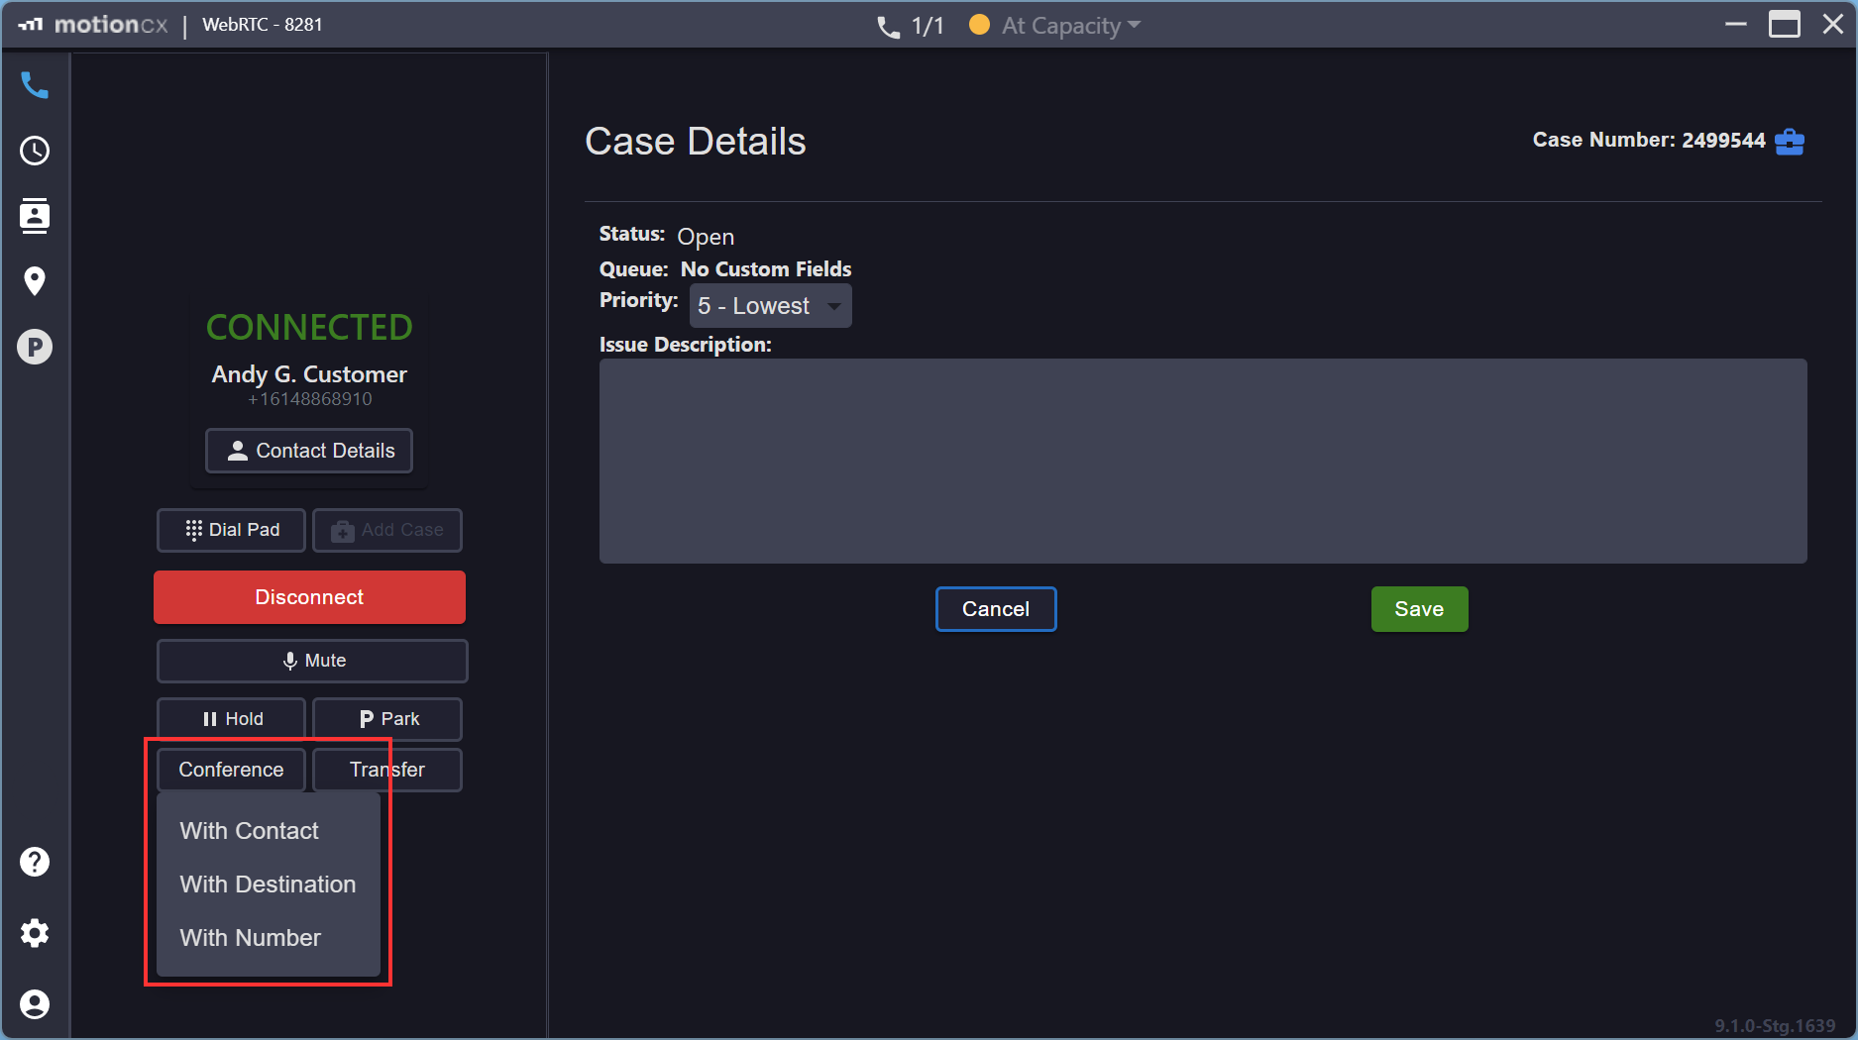Open the Transfer options dropdown

[x=387, y=770]
